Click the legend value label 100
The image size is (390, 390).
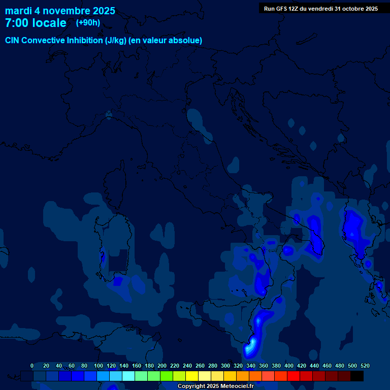99,366
